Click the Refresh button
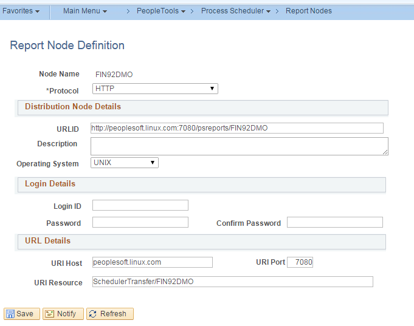This screenshot has width=414, height=326. coord(110,314)
